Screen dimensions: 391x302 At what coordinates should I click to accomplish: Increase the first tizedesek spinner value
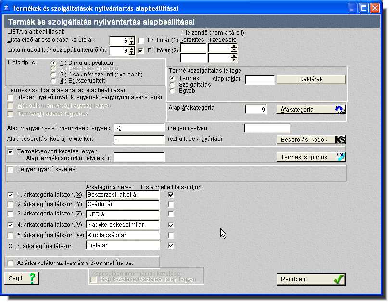[x=234, y=46]
